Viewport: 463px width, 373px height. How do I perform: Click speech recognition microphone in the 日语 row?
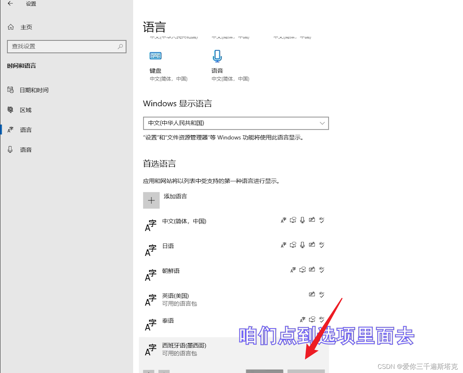click(x=303, y=245)
